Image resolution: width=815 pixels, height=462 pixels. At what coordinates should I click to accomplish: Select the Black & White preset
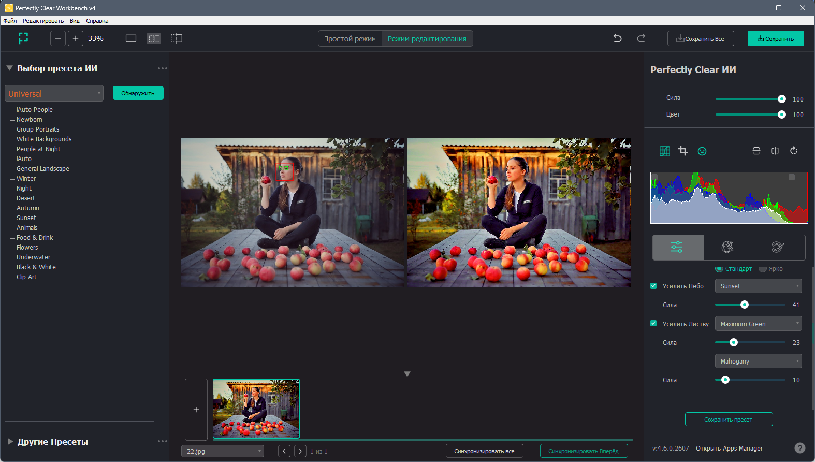[36, 267]
